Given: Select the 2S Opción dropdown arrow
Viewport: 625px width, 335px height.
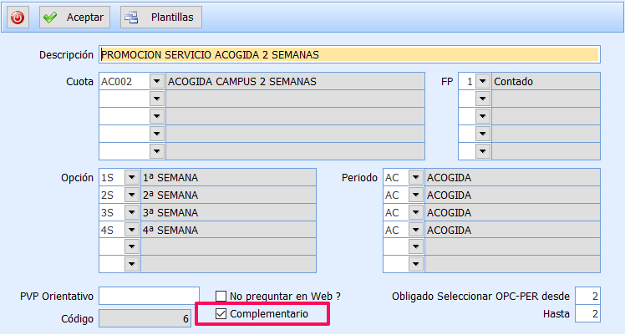Looking at the screenshot, I should [131, 195].
